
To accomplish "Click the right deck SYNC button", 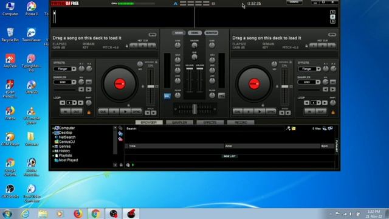I will click(x=270, y=112).
